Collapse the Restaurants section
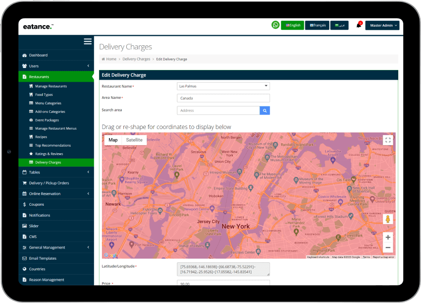 click(56, 77)
